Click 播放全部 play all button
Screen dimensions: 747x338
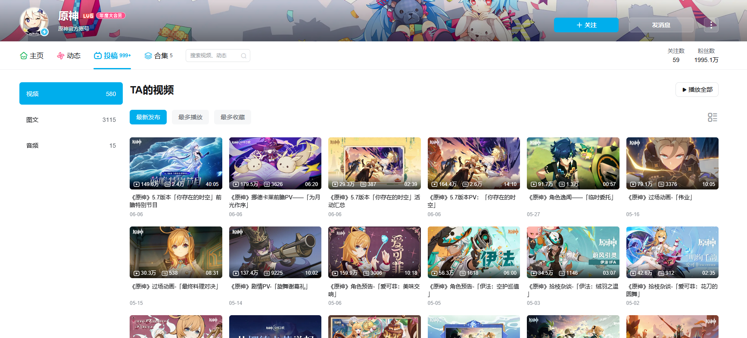697,90
